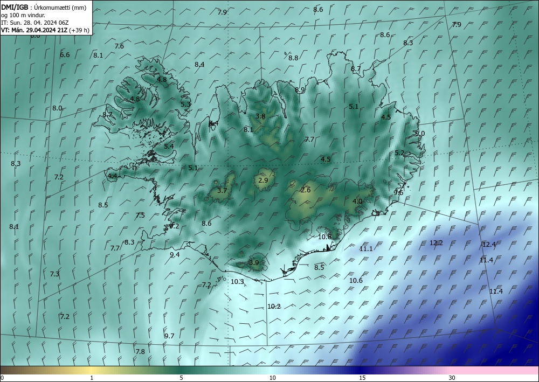The height and width of the screenshot is (382, 539).
Task: Click the 9.7 value in the southern ocean
Action: coord(169,336)
